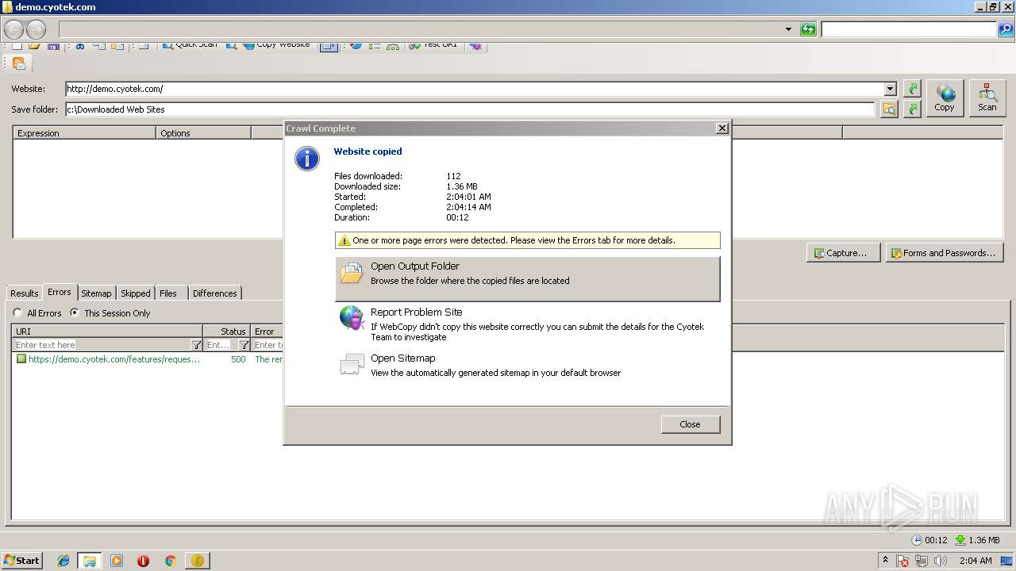Click the save project toolbar icon
The width and height of the screenshot is (1016, 571).
[54, 46]
